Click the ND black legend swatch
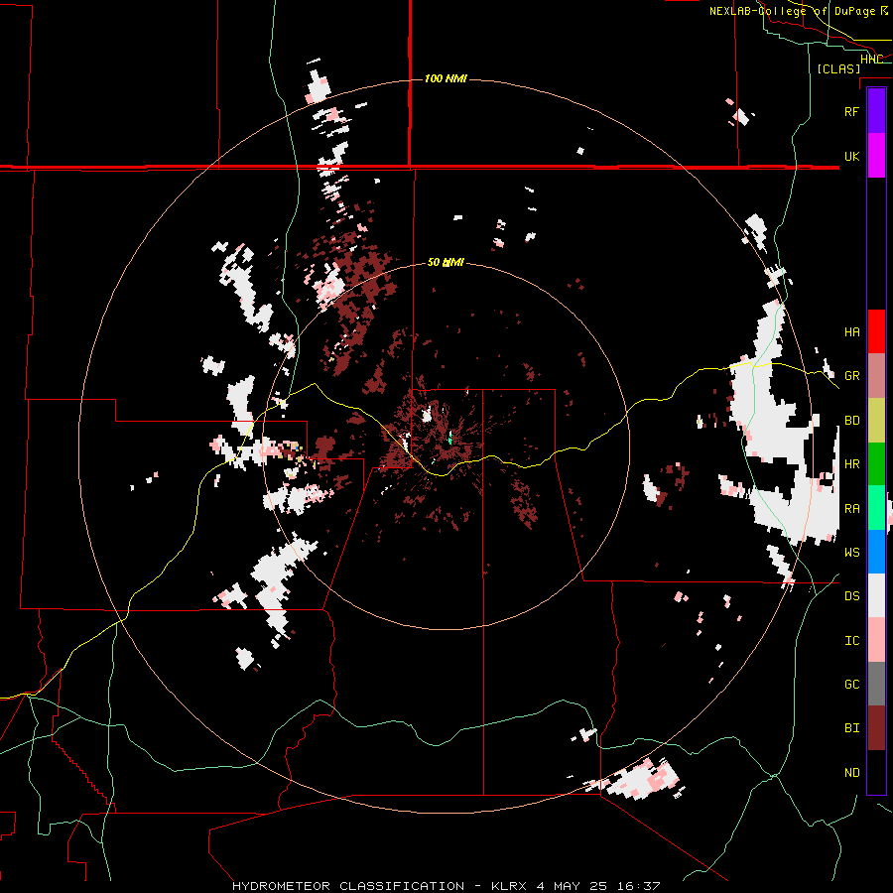This screenshot has height=893, width=893. pos(876,772)
